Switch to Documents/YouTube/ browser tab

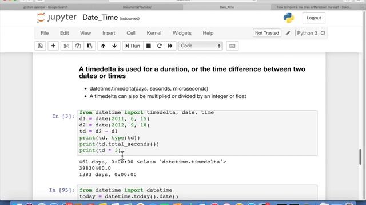tap(137, 7)
